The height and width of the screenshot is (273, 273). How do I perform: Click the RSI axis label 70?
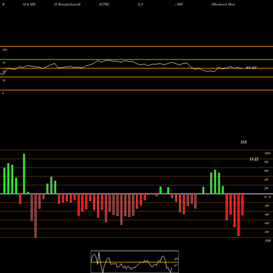(x=4, y=63)
